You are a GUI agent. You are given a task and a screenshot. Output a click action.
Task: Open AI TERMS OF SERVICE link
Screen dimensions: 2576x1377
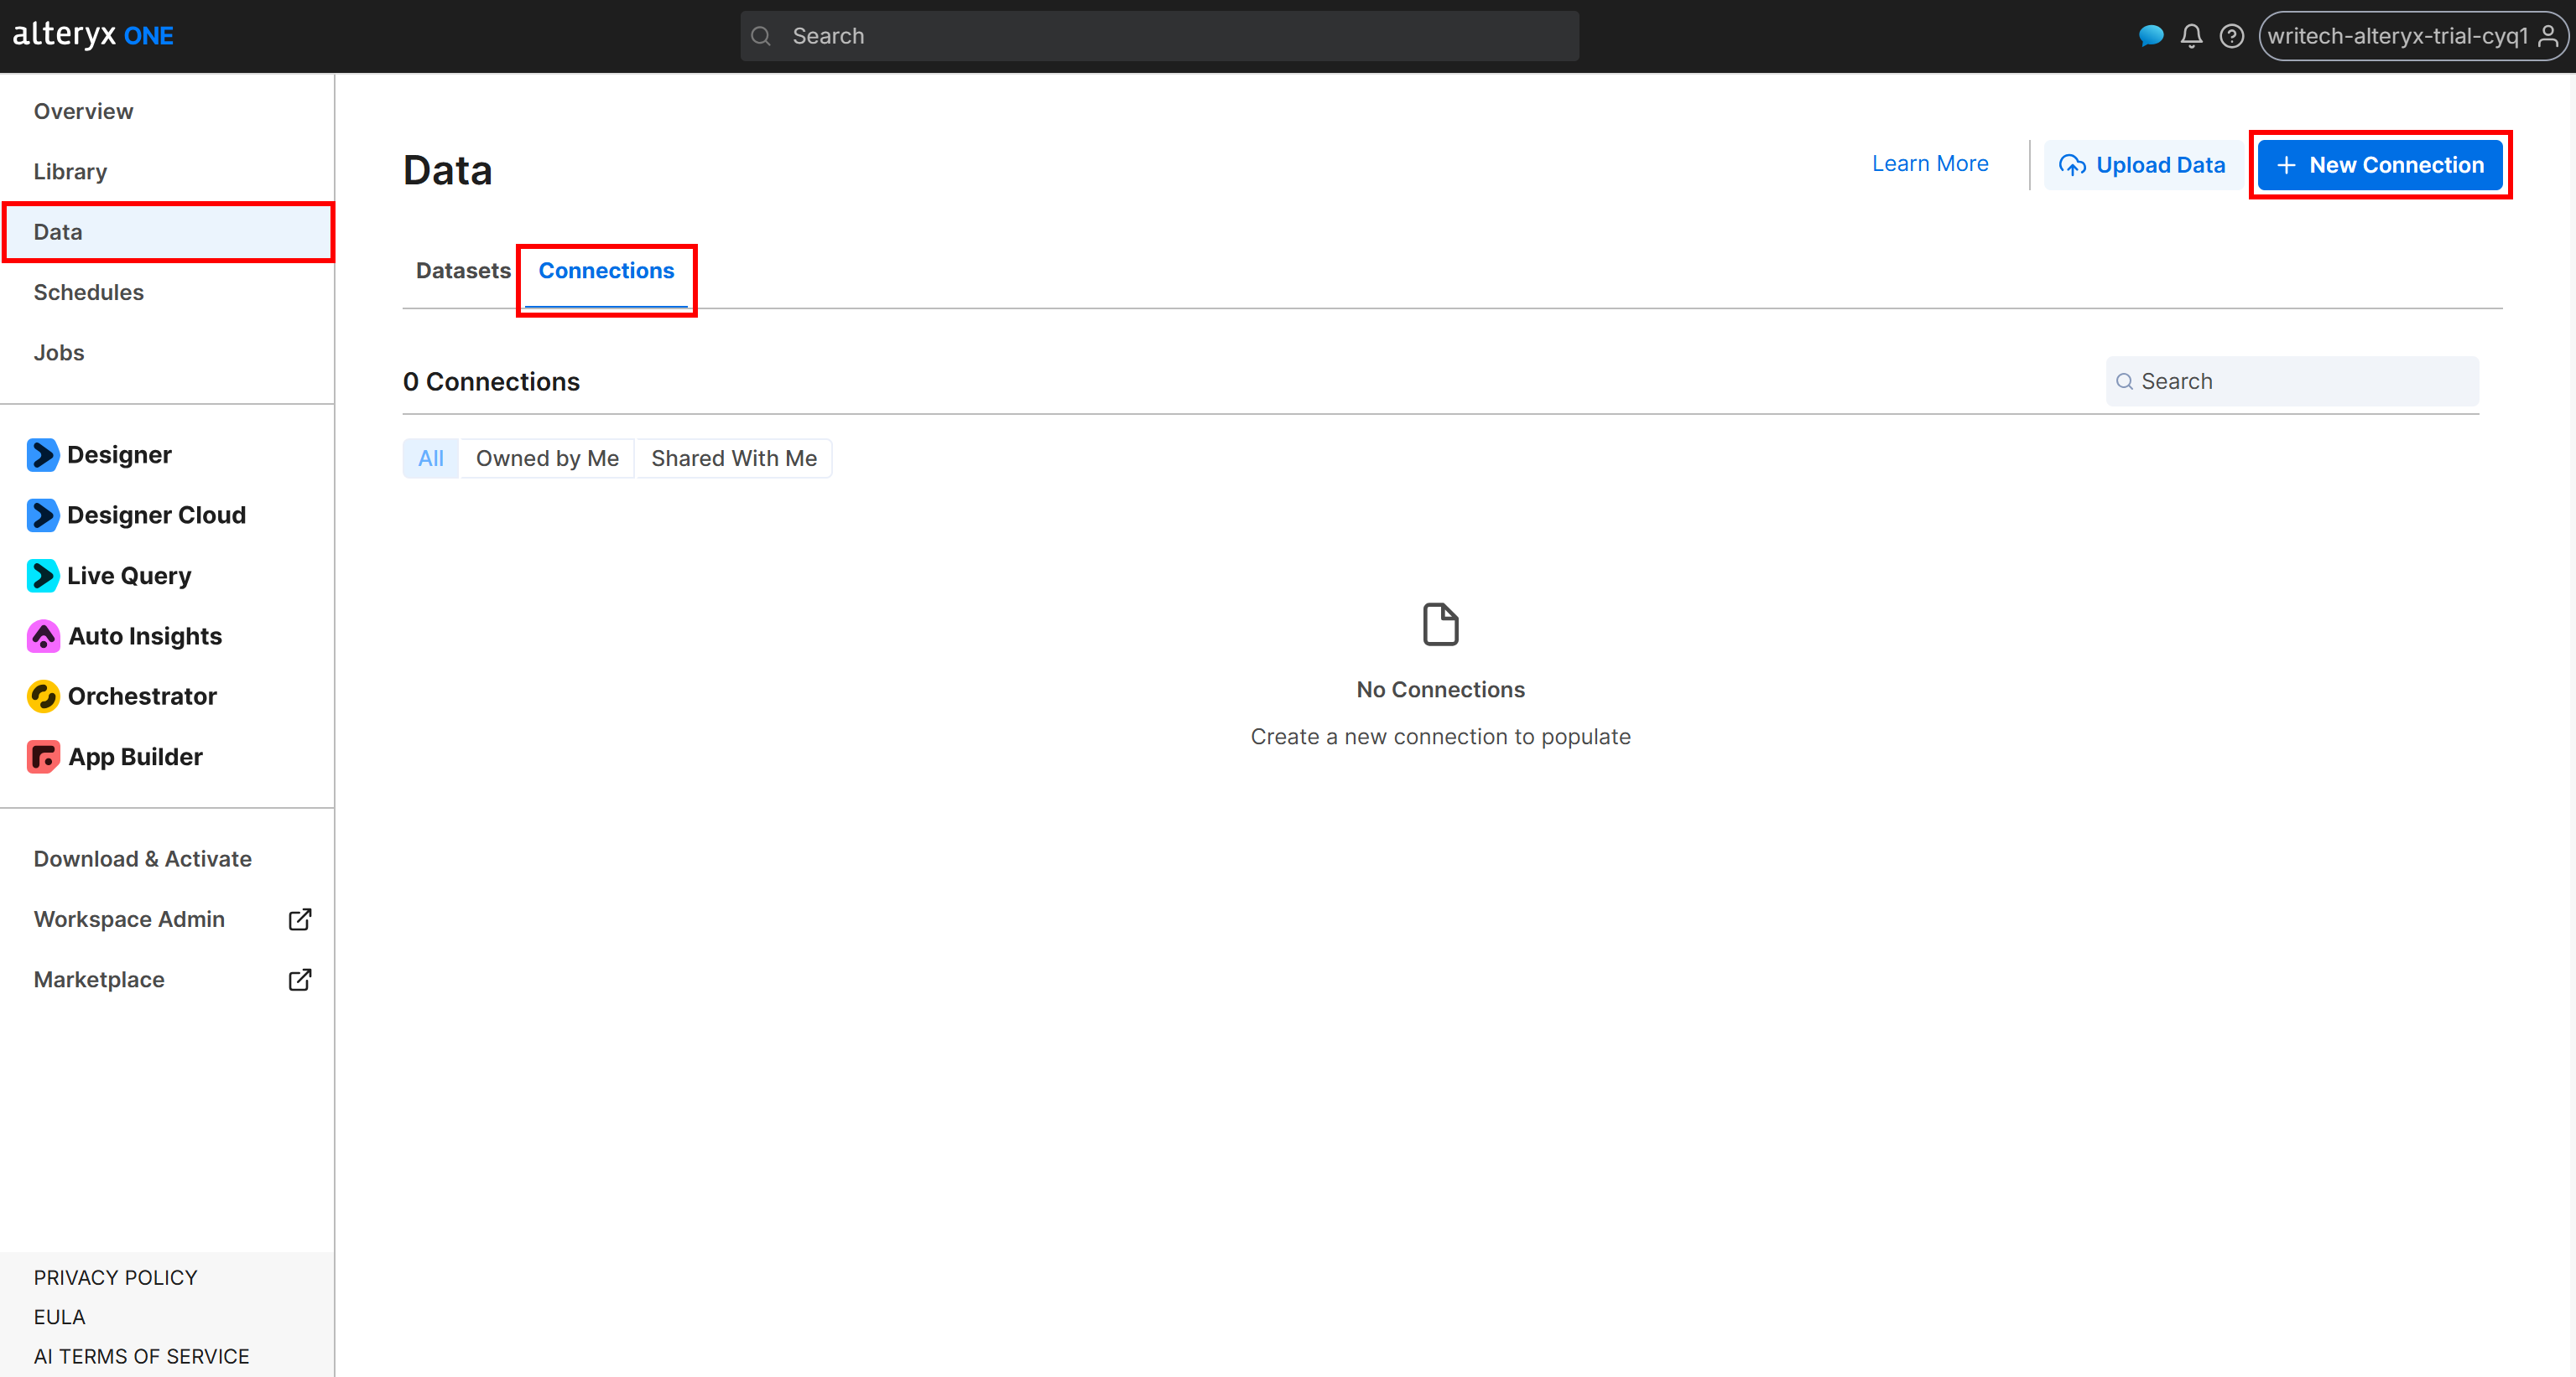141,1356
